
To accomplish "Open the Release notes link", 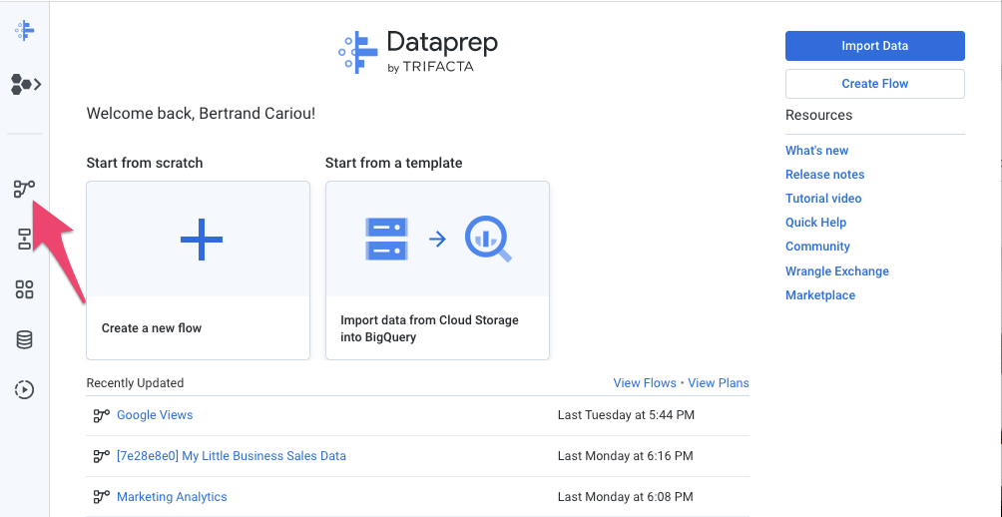I will click(x=824, y=175).
